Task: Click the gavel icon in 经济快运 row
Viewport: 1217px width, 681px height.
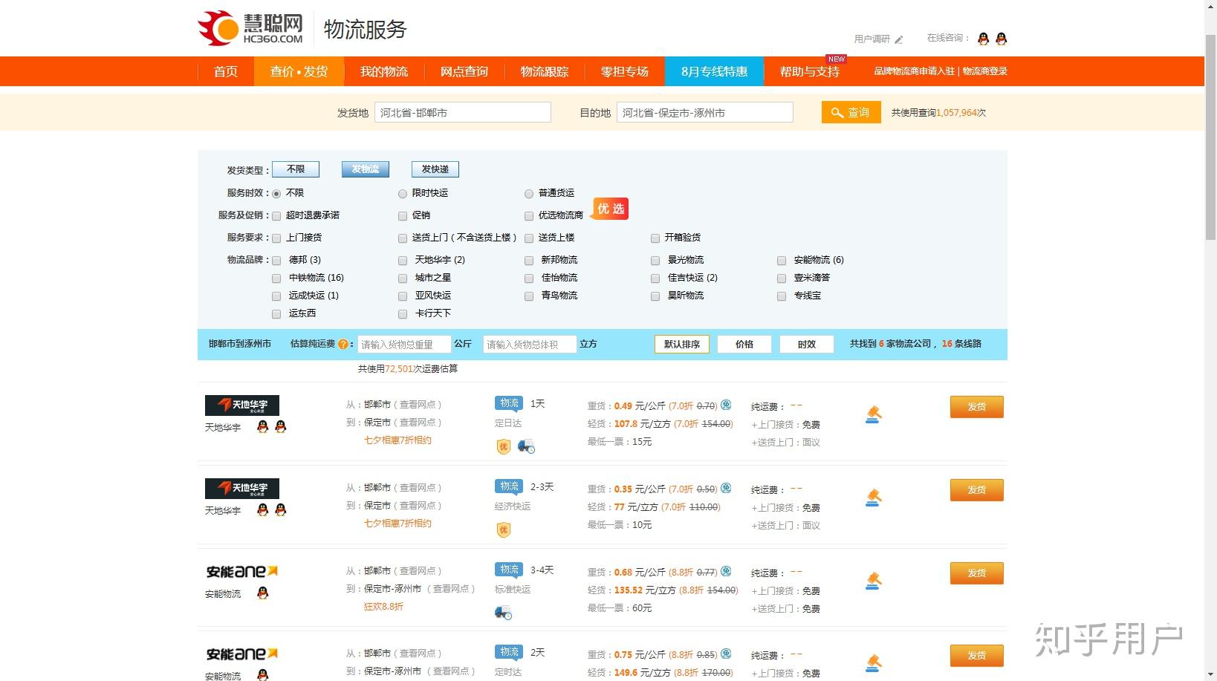Action: point(873,498)
